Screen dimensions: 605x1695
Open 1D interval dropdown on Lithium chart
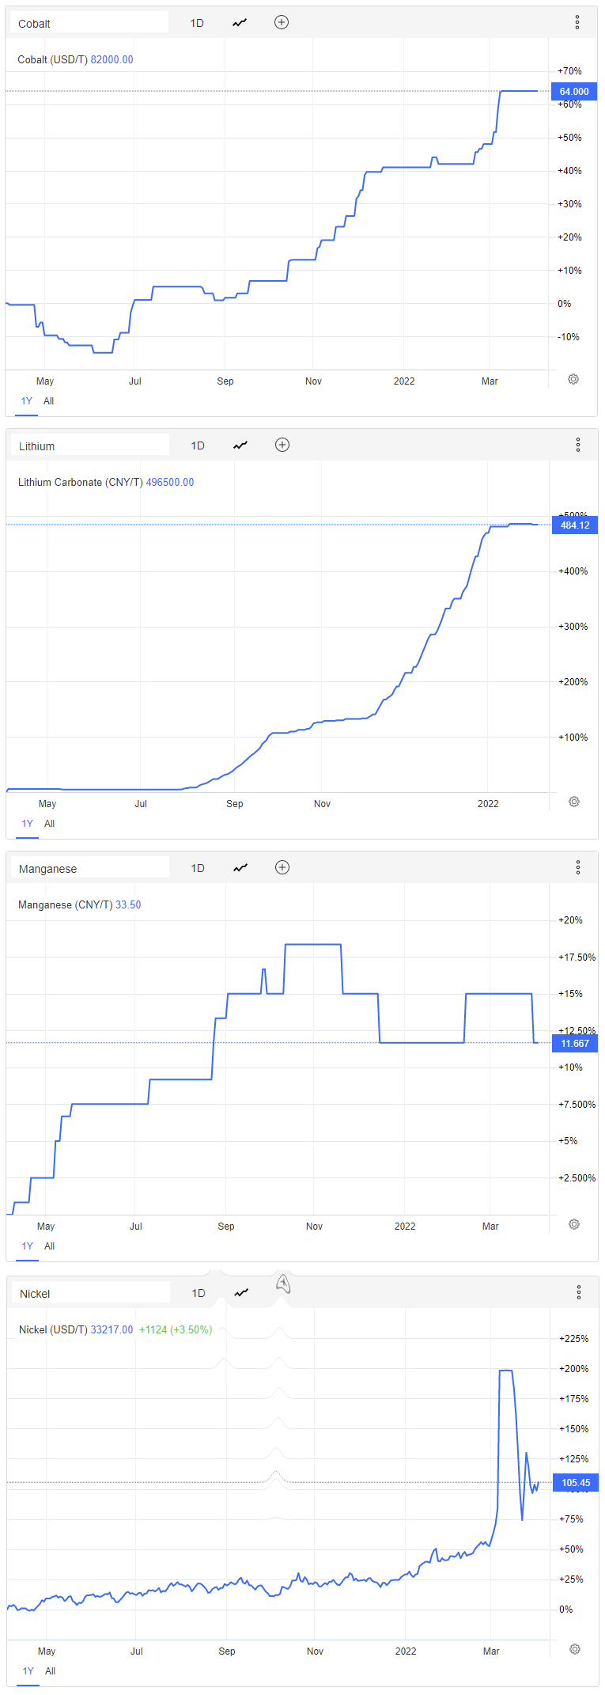(198, 446)
